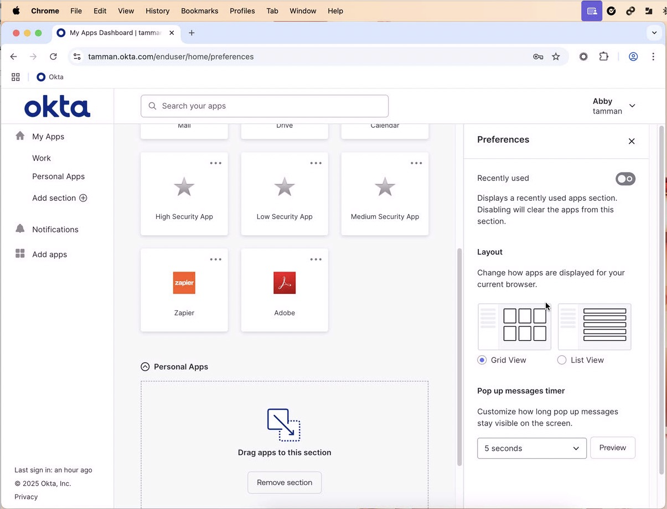Open options menu for Medium Security App
667x509 pixels.
416,163
